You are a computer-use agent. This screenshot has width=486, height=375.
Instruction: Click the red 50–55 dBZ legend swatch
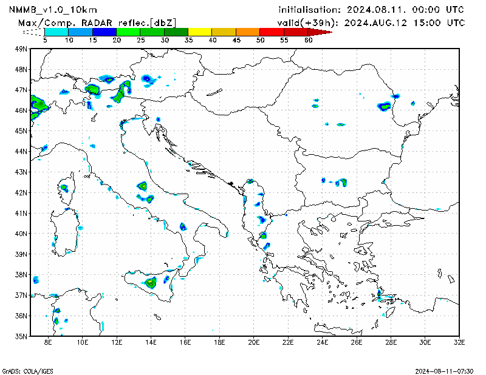click(271, 31)
